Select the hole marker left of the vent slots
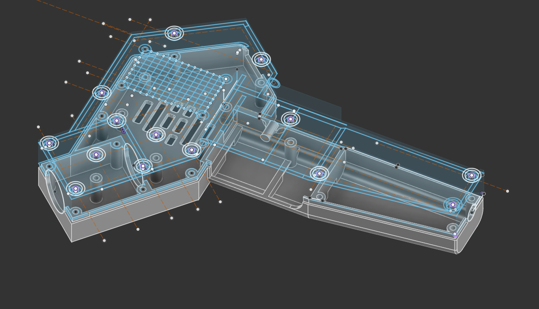The image size is (539, 309). pos(117,121)
